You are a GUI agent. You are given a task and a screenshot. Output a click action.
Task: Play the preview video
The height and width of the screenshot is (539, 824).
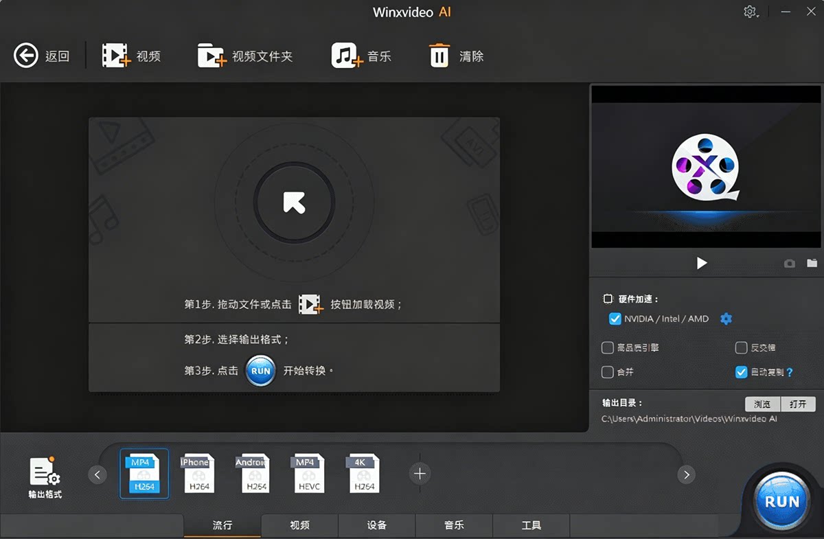(701, 263)
